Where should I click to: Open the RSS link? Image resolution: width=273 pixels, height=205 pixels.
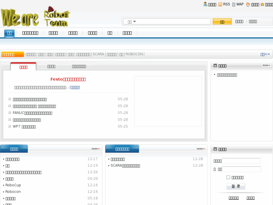click(x=226, y=4)
